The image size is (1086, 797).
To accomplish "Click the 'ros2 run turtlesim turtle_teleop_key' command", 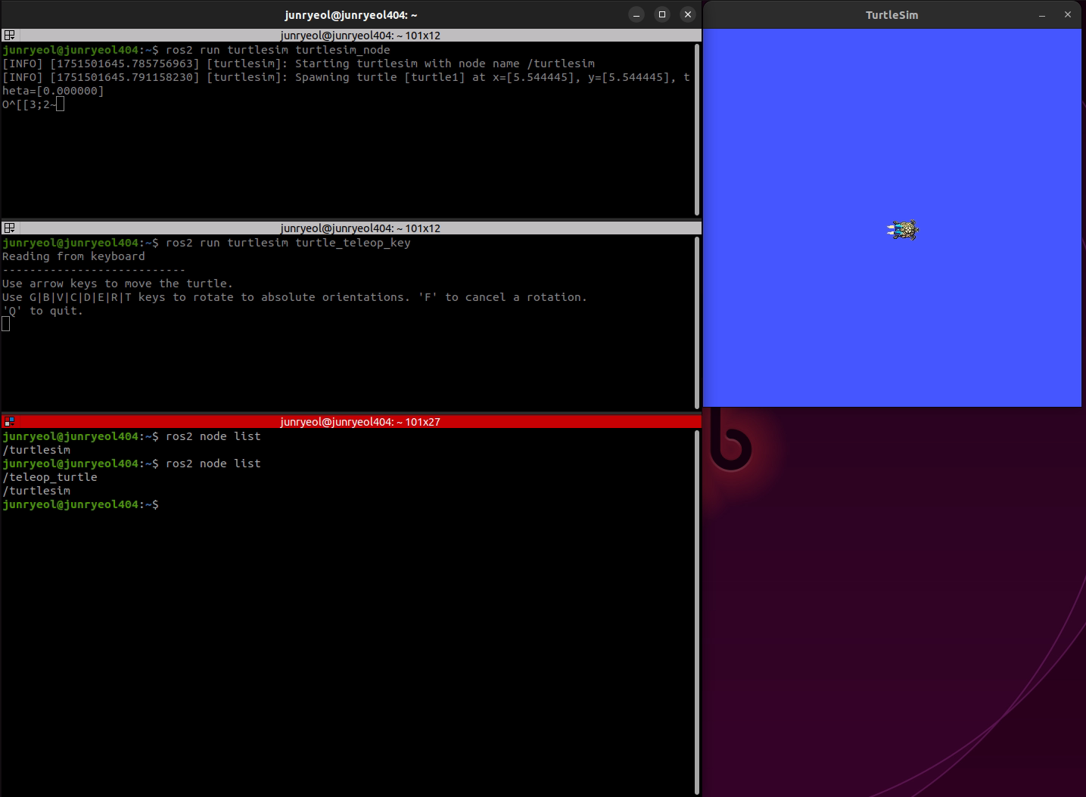I will tap(288, 243).
